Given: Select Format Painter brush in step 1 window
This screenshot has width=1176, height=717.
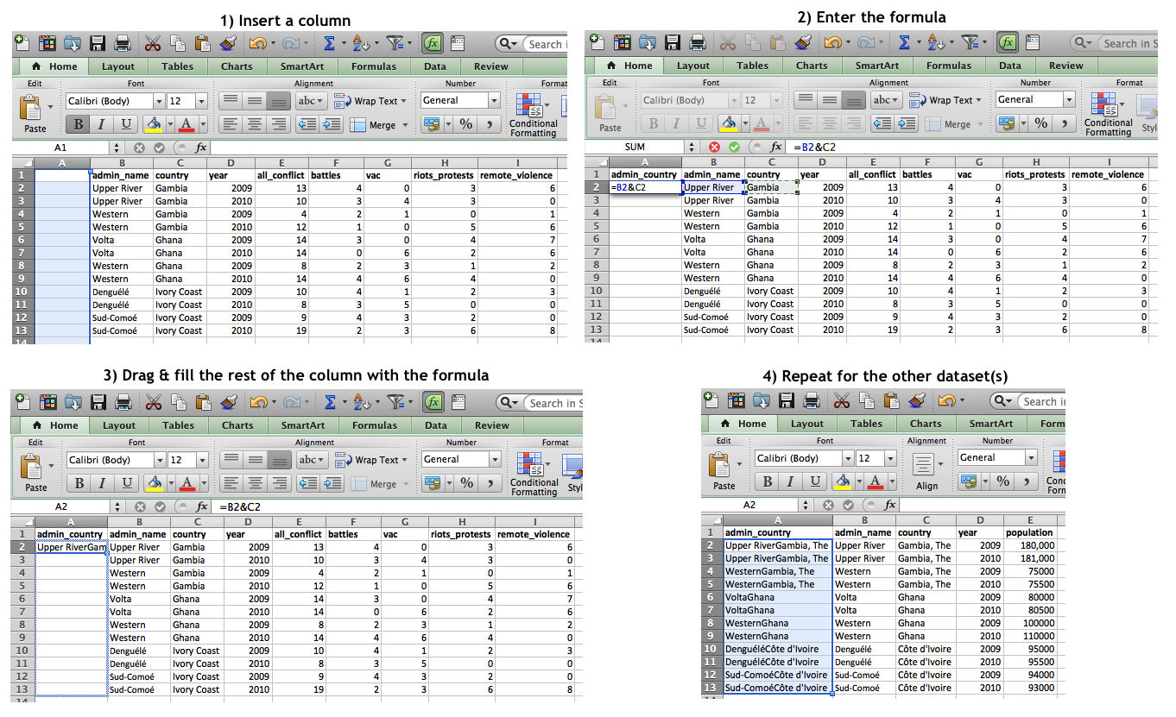Looking at the screenshot, I should 228,42.
